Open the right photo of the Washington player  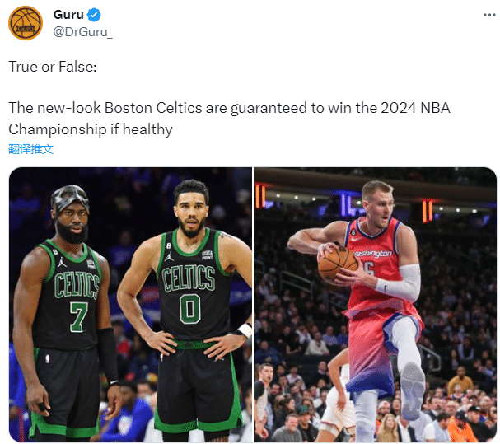pos(375,305)
